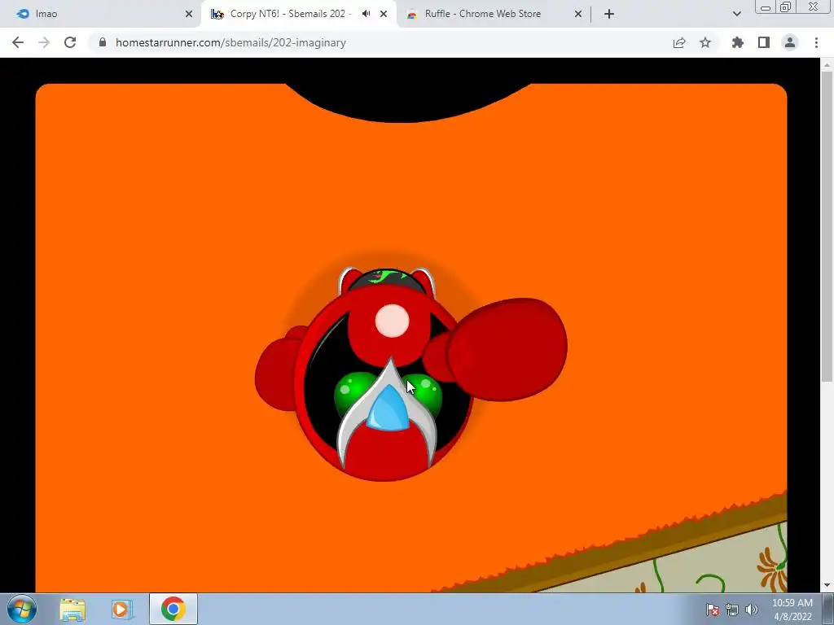The image size is (834, 625).
Task: Go back to the previous page
Action: 18,42
